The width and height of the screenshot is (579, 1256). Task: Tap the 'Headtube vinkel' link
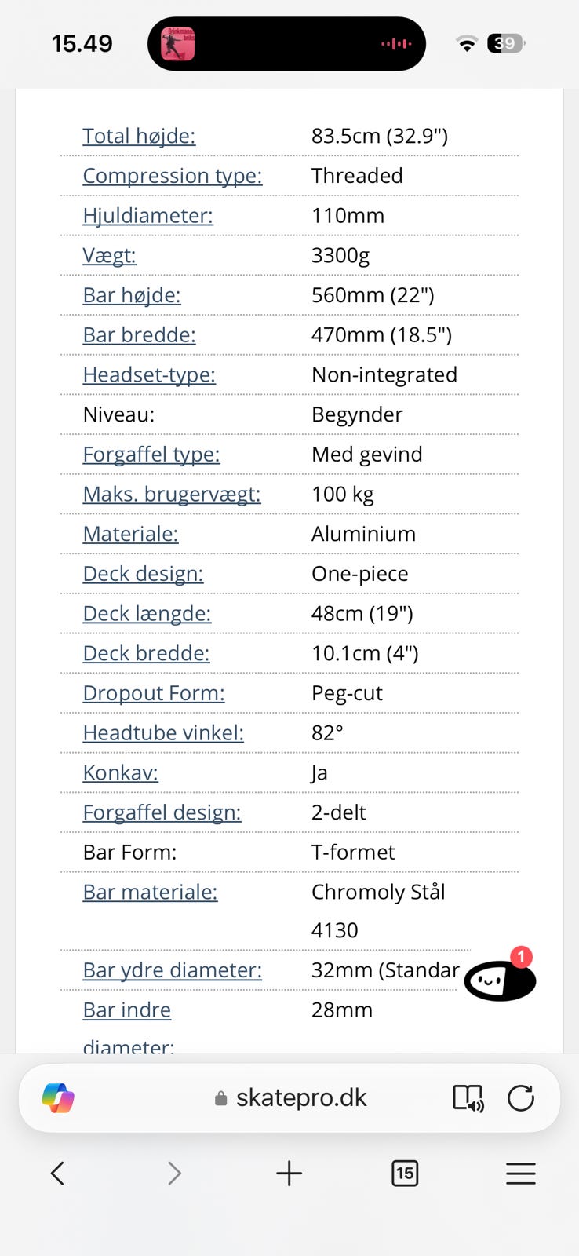click(x=163, y=733)
